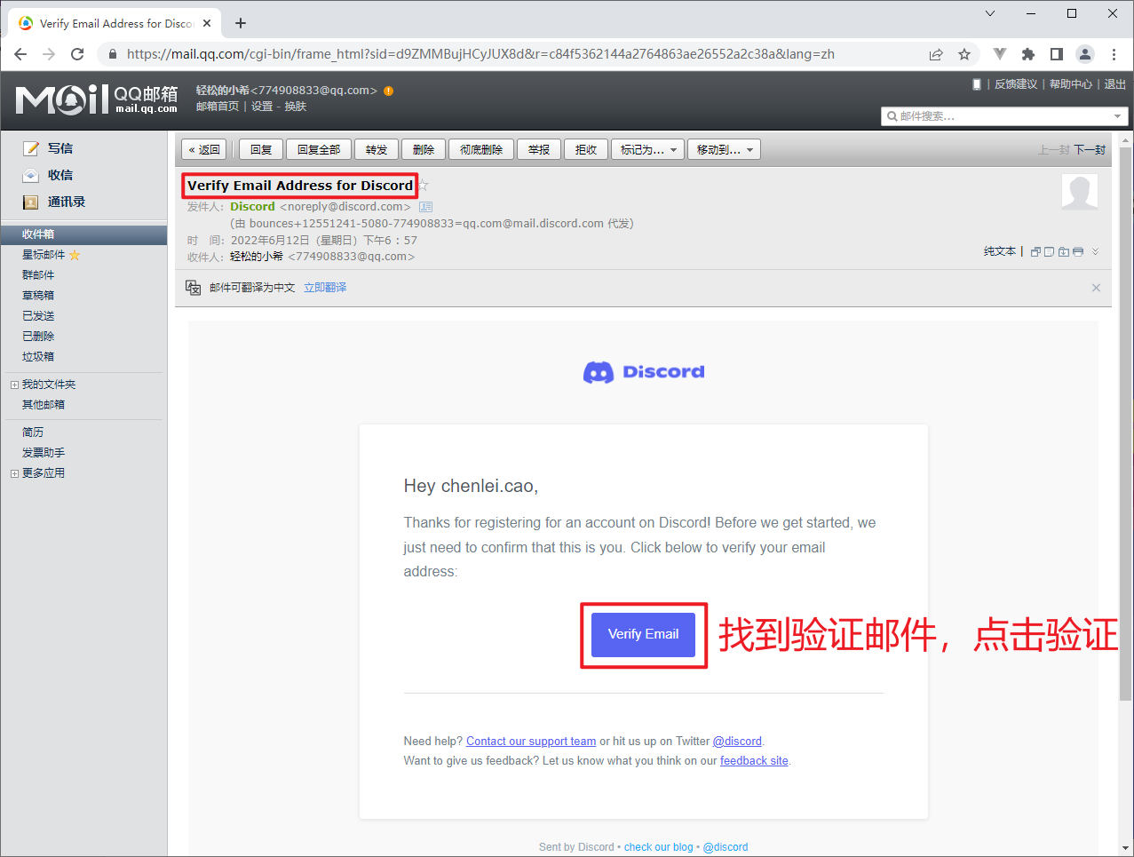Click the blue Verify Email button
Image resolution: width=1134 pixels, height=857 pixels.
point(643,634)
